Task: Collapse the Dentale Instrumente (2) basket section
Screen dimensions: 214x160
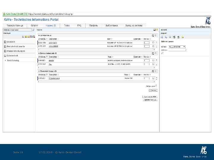Action: pos(39,53)
